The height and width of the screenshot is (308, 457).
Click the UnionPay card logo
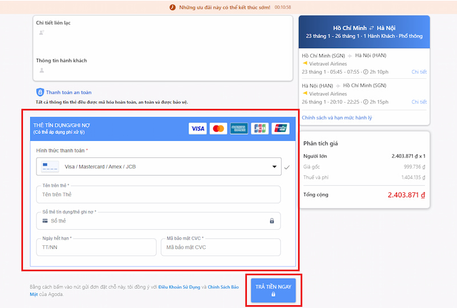coord(280,128)
